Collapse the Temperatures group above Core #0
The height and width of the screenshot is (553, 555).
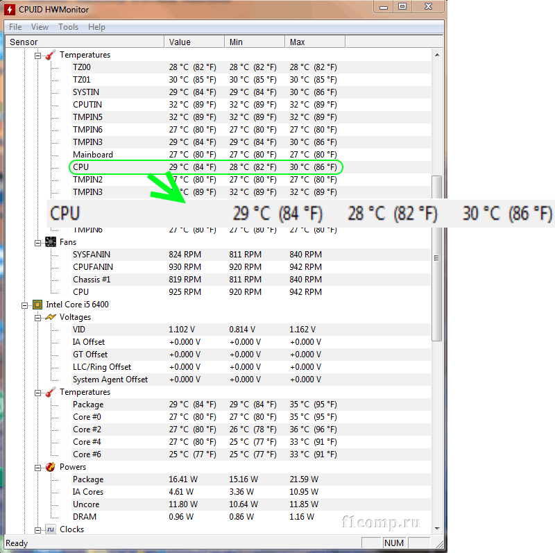(37, 393)
